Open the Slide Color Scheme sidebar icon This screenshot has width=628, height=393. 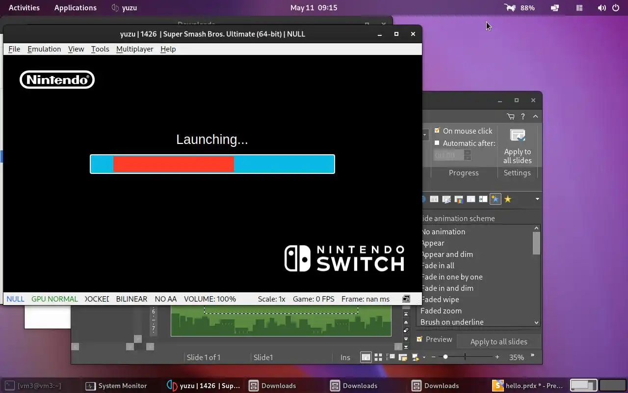(459, 199)
